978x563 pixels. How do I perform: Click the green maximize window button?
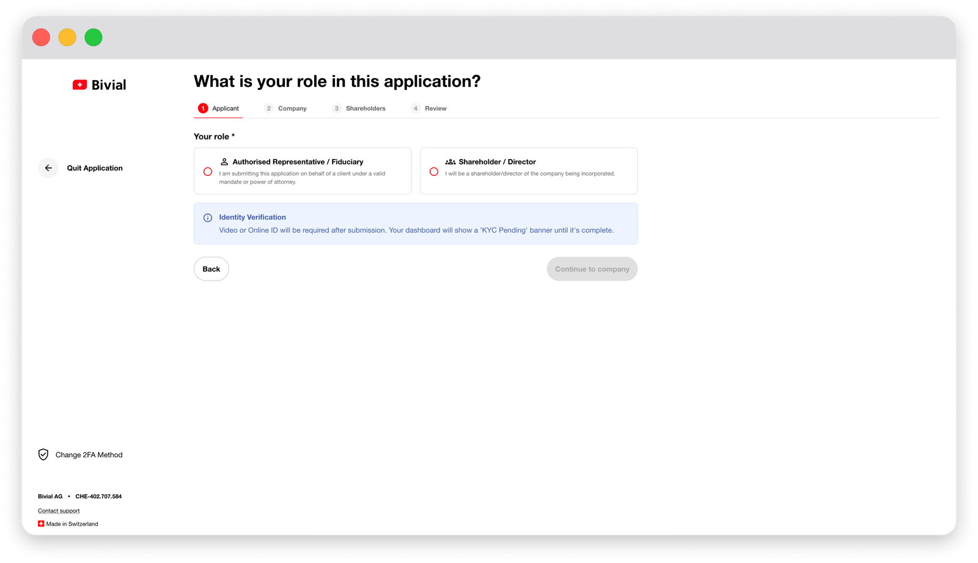94,37
